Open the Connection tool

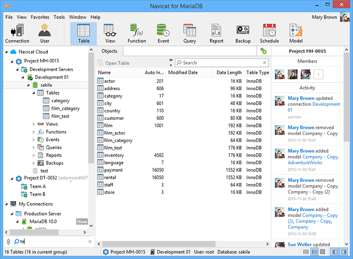17,34
